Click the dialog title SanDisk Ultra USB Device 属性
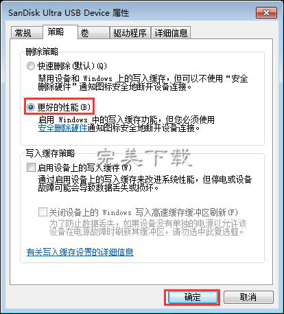 pyautogui.click(x=69, y=13)
